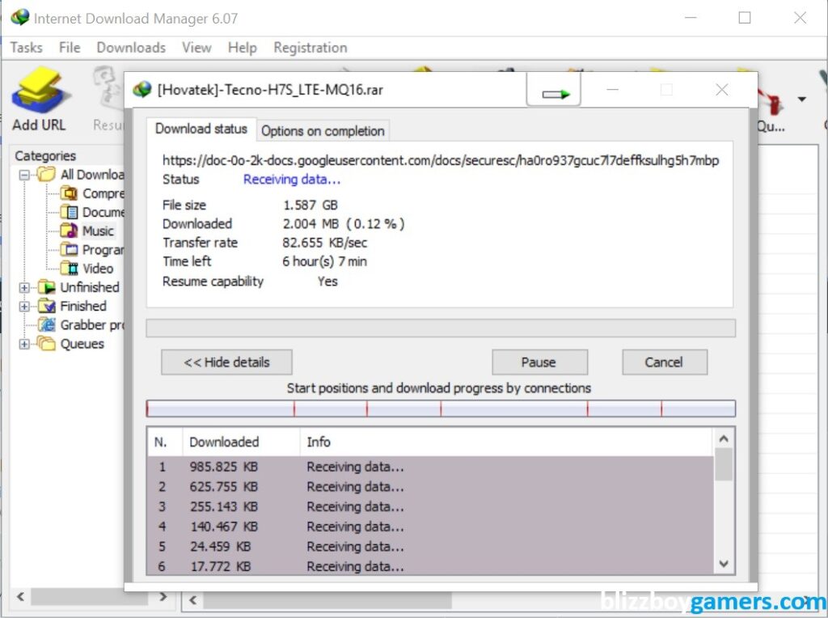The width and height of the screenshot is (828, 618).
Task: Click left arrow of downloads list scrollbar
Action: click(x=192, y=600)
